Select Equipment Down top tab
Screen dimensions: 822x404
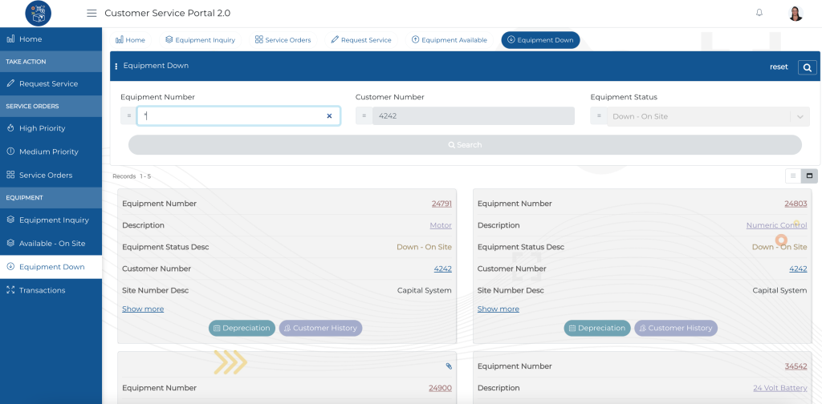(x=540, y=40)
